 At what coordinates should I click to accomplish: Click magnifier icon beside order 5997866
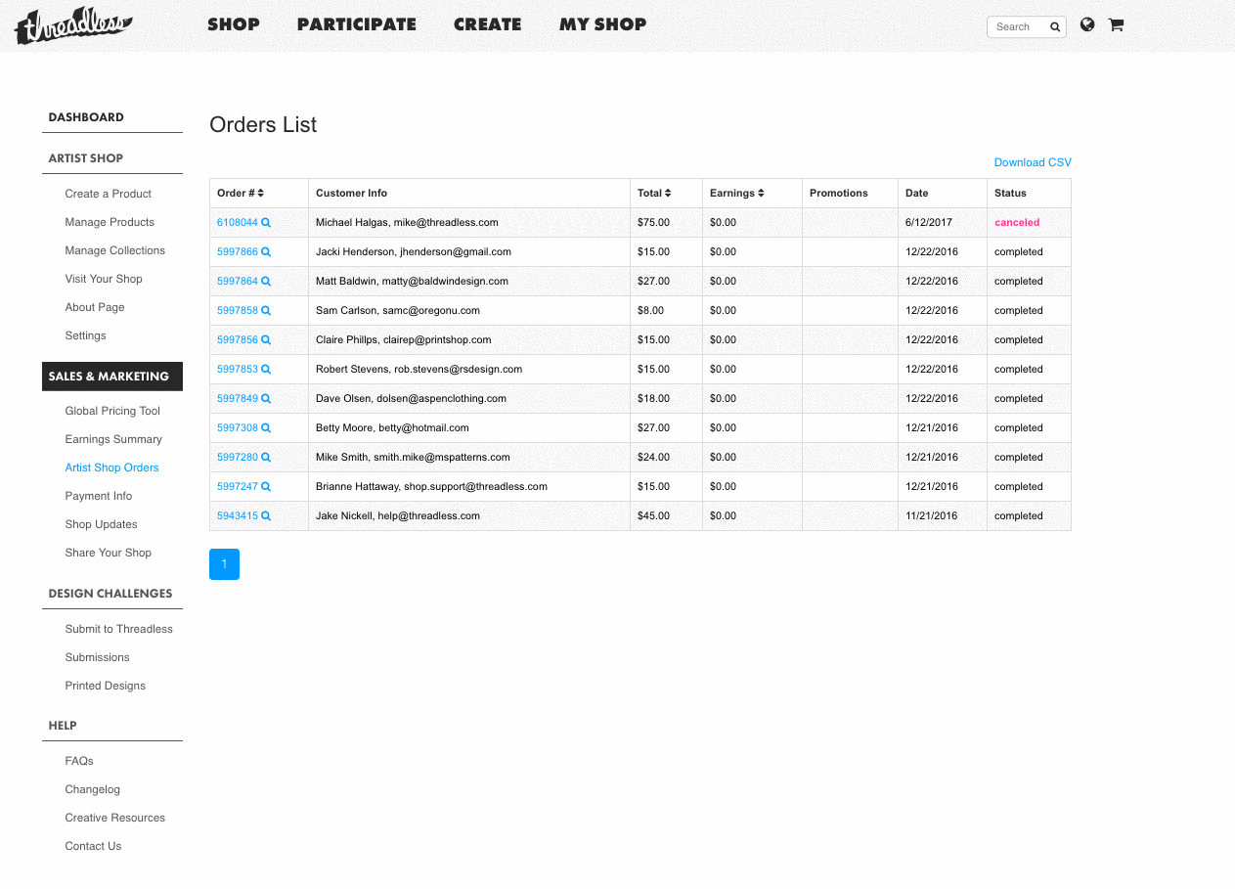[x=266, y=252]
